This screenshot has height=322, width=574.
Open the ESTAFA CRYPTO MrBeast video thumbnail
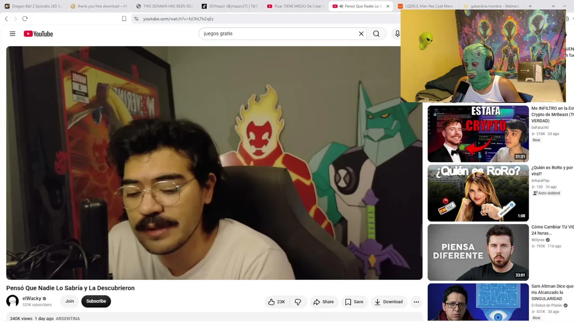478,134
